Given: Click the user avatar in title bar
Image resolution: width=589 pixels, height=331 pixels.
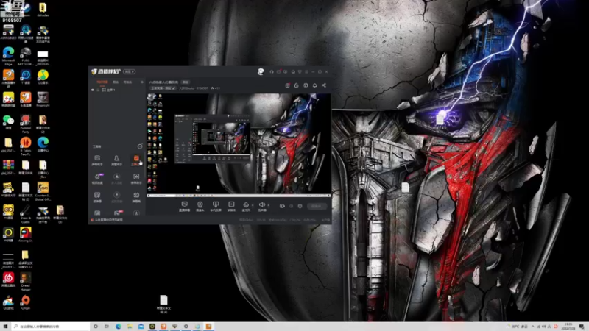Looking at the screenshot, I should coord(261,71).
